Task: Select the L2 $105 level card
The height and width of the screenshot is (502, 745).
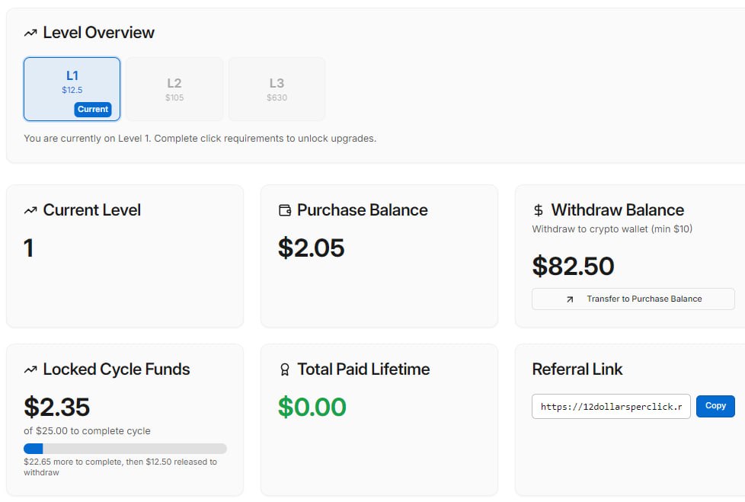Action: 174,89
